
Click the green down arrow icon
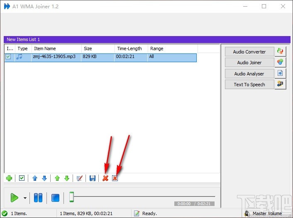point(67,178)
